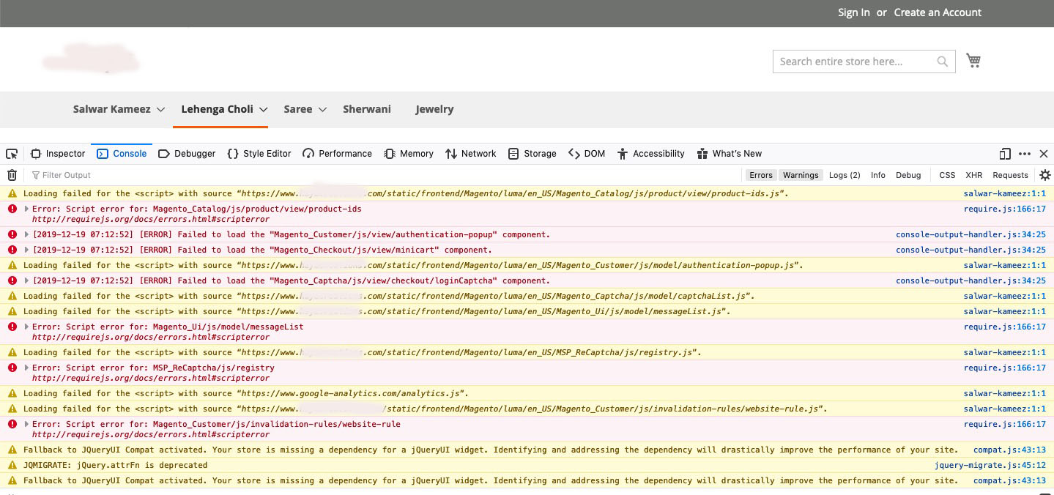This screenshot has width=1054, height=495.
Task: Open console settings via the gear icon
Action: [1045, 175]
